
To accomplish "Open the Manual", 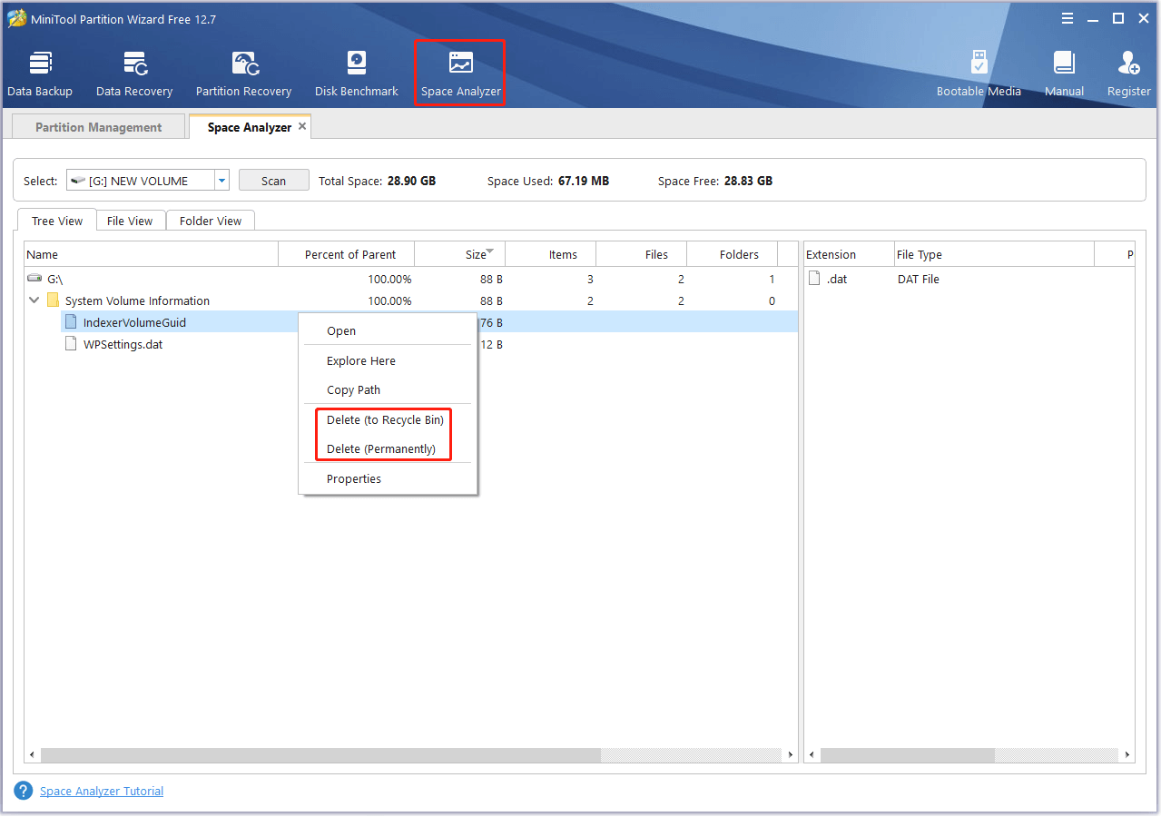I will pyautogui.click(x=1064, y=74).
